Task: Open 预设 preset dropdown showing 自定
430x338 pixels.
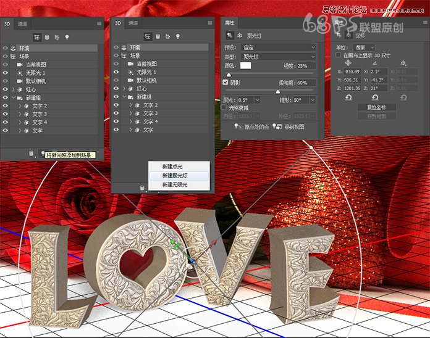Action: 278,47
